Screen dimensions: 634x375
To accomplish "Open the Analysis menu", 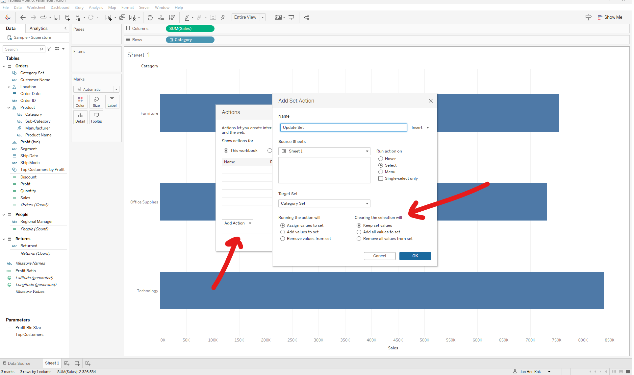I will (96, 7).
